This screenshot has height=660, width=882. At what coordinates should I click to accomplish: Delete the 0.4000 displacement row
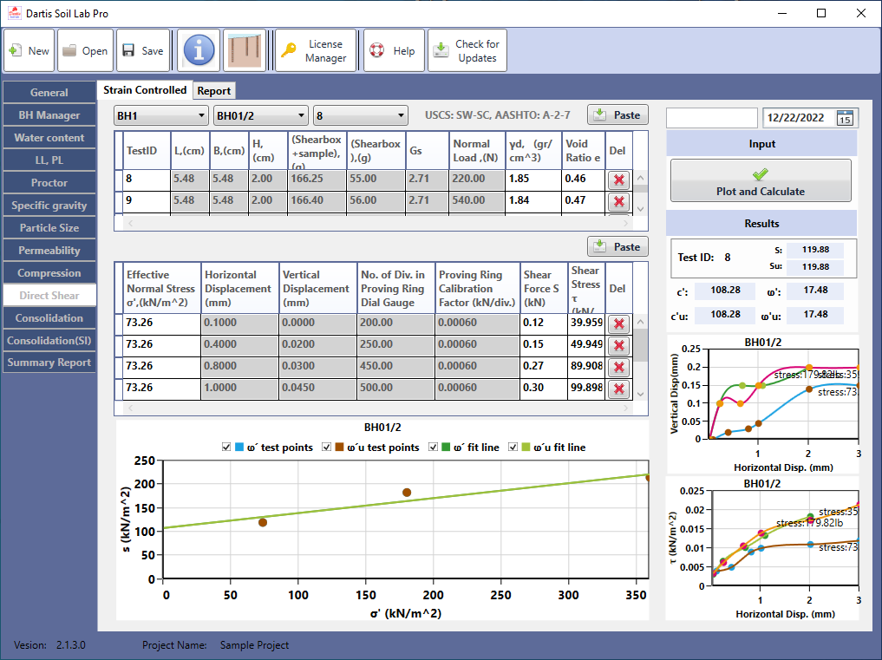(618, 345)
